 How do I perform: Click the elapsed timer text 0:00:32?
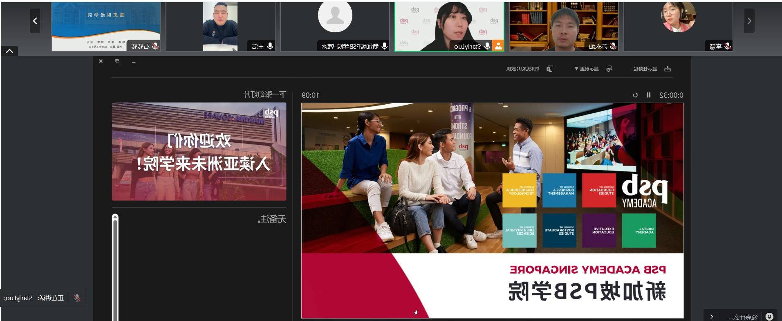(671, 95)
